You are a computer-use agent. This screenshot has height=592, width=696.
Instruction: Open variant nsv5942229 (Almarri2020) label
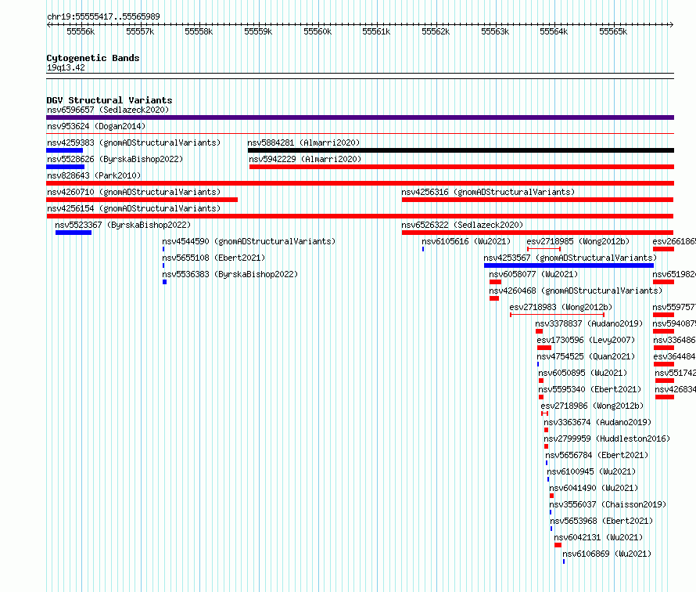click(305, 159)
